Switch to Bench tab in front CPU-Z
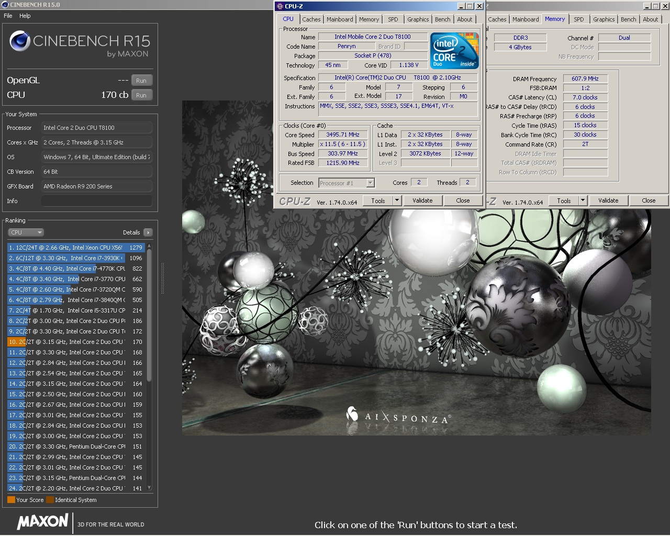Screen dimensions: 670x536 [x=443, y=19]
